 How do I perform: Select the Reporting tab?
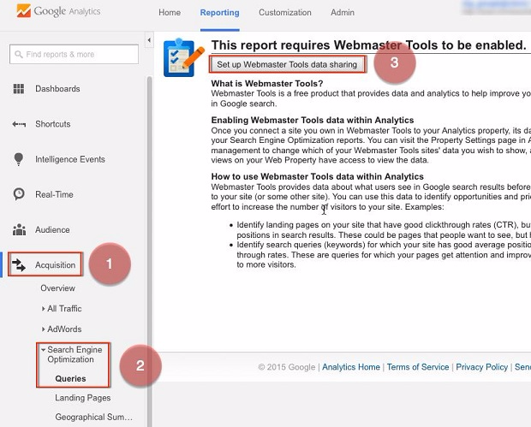(219, 13)
